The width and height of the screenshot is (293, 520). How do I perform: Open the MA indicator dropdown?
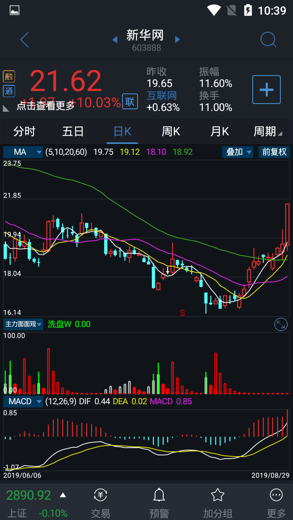(23, 152)
